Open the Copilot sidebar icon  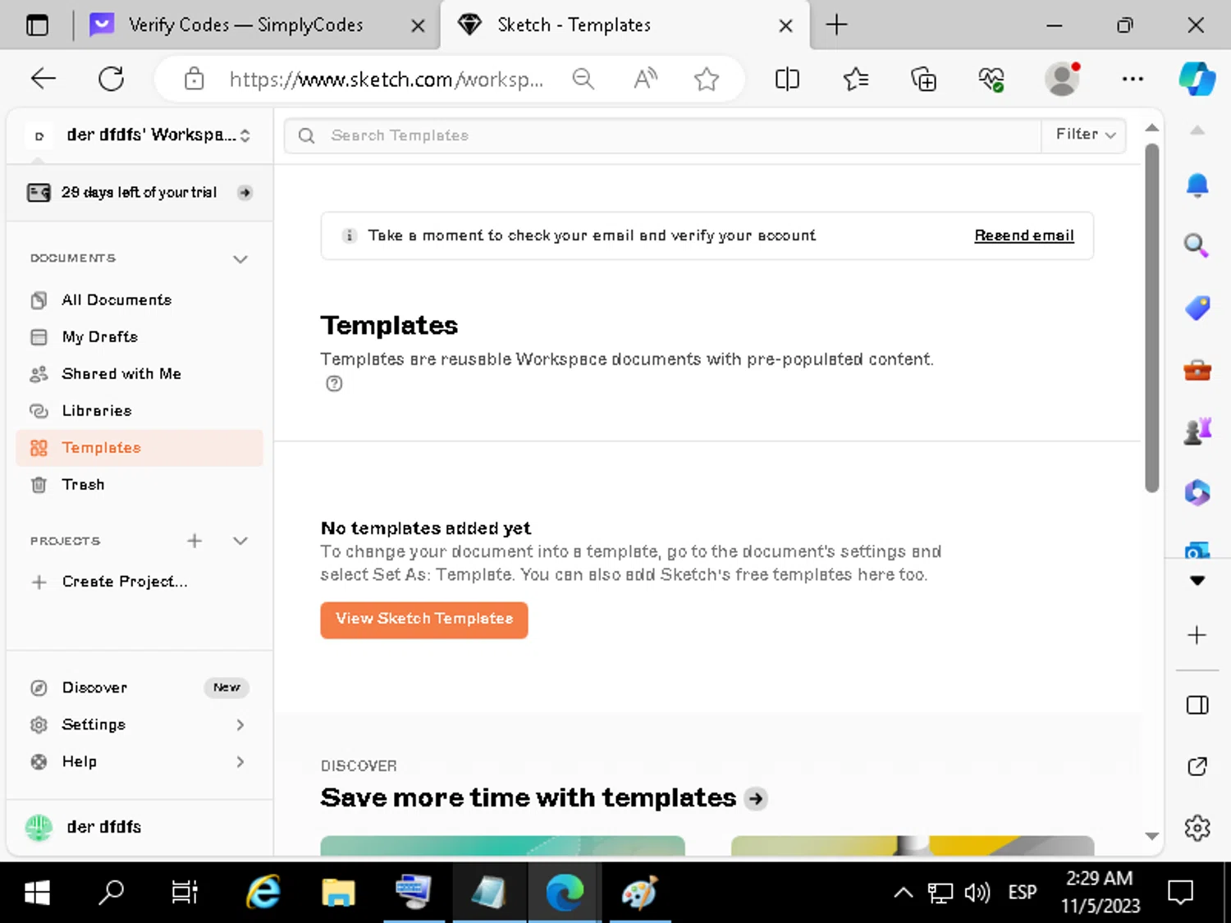[1197, 79]
